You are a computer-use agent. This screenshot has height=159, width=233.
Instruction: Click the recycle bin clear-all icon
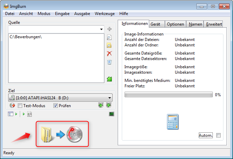coord(109,62)
